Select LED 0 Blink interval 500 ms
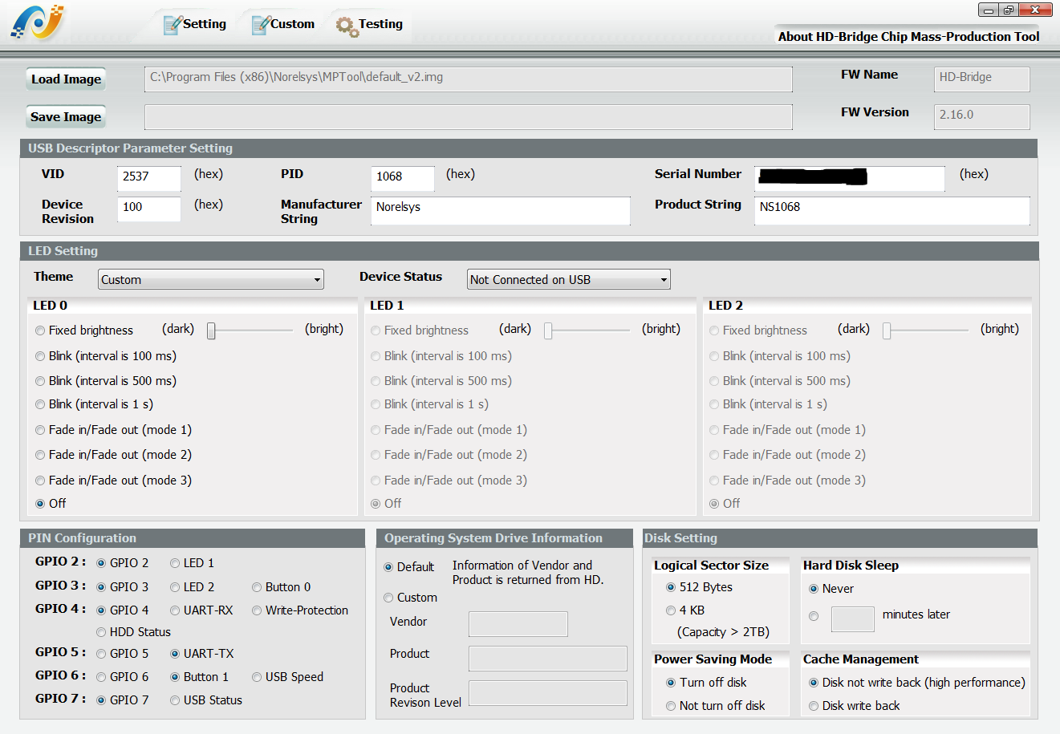Image resolution: width=1060 pixels, height=734 pixels. (x=106, y=381)
